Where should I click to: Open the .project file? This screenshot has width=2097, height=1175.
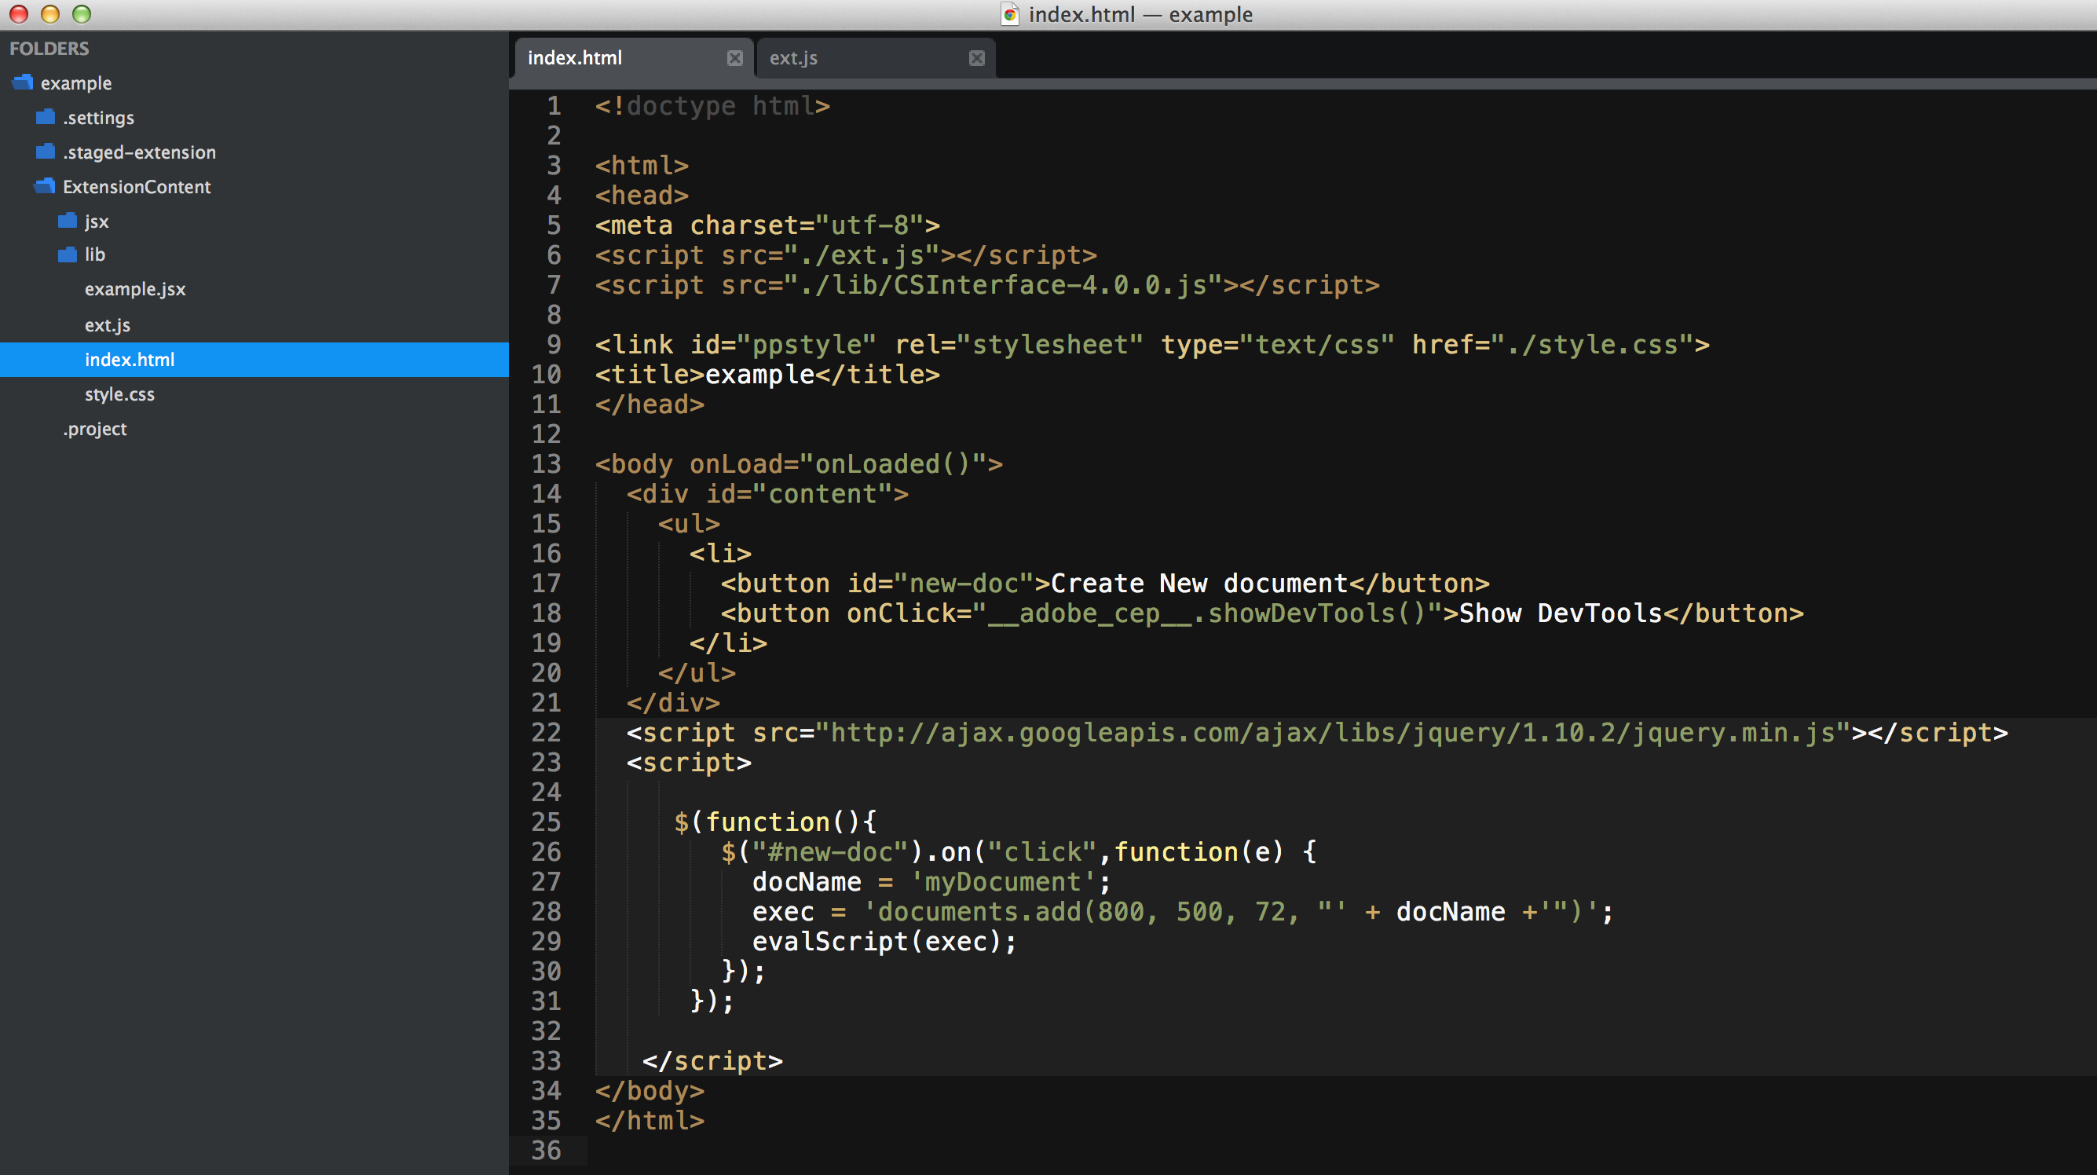tap(95, 428)
